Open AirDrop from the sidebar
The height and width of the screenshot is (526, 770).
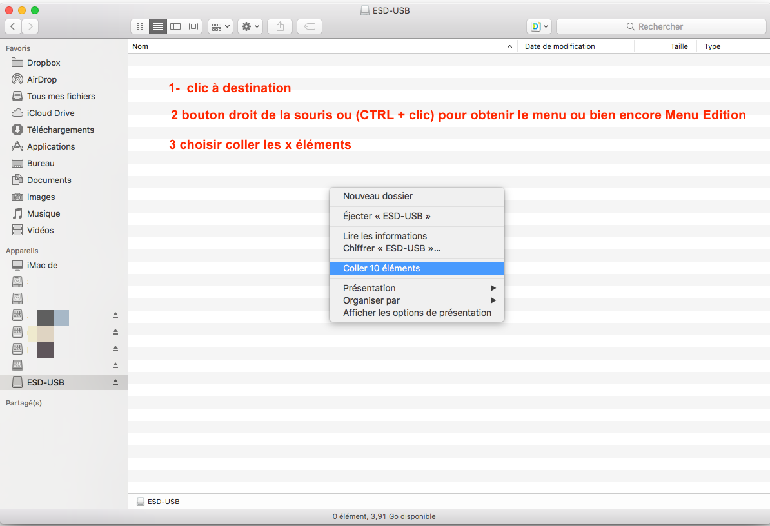click(41, 79)
